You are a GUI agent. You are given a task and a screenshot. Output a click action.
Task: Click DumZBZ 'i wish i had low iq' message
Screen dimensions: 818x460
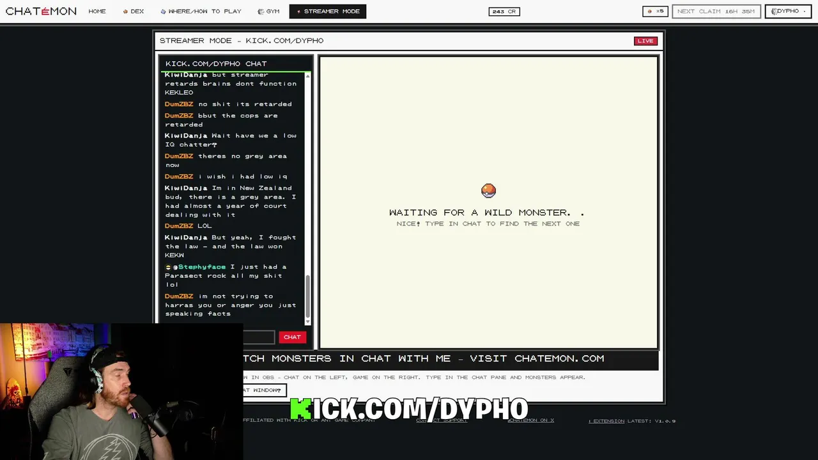[226, 176]
